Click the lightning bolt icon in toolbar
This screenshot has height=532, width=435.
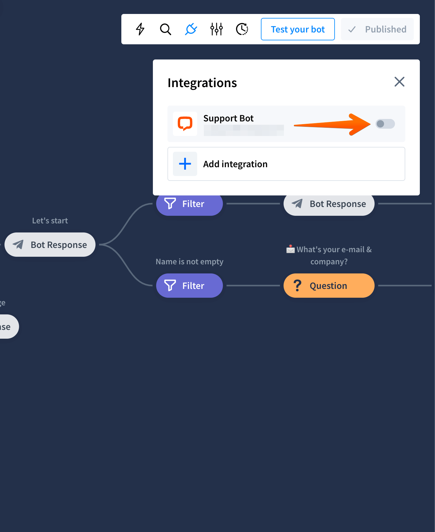coord(140,29)
